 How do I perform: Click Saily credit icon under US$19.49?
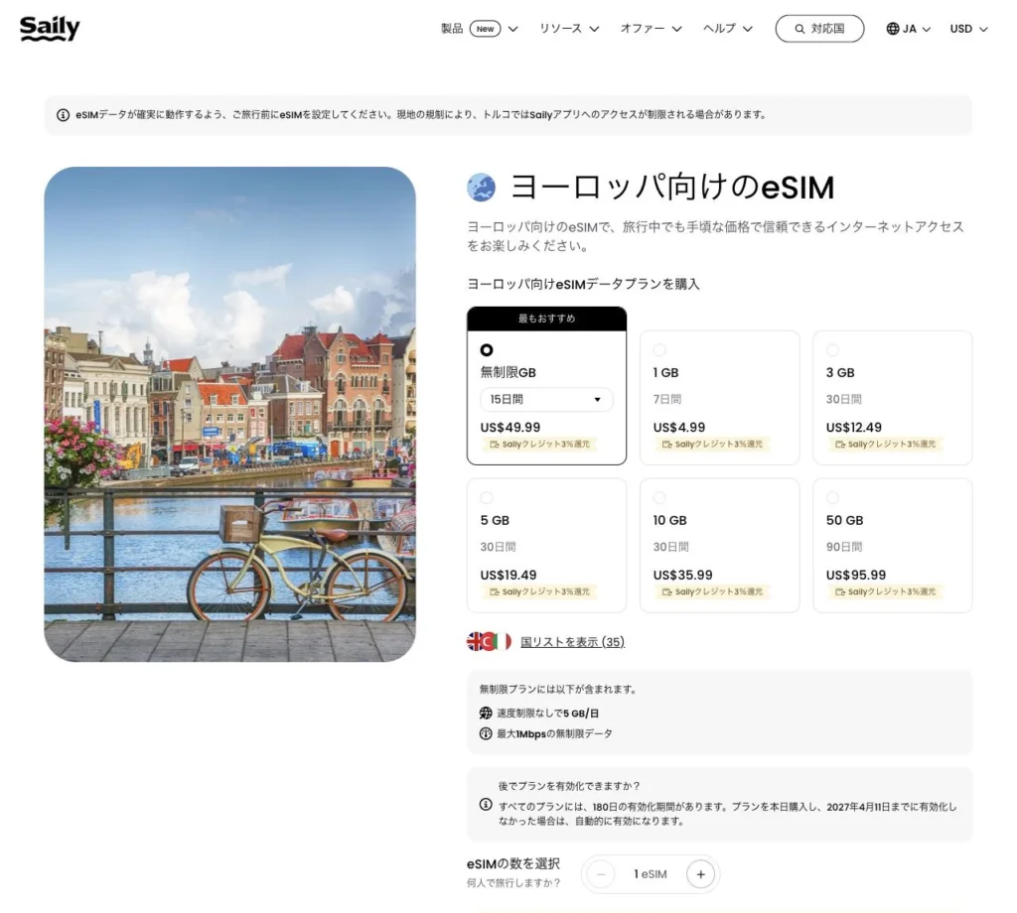coord(495,592)
